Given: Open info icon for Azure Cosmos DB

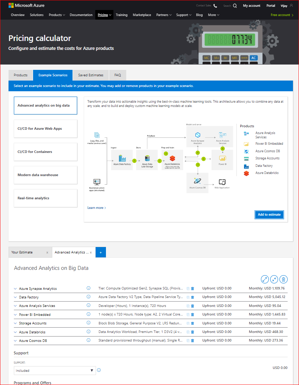Looking at the screenshot, I should 89,340.
